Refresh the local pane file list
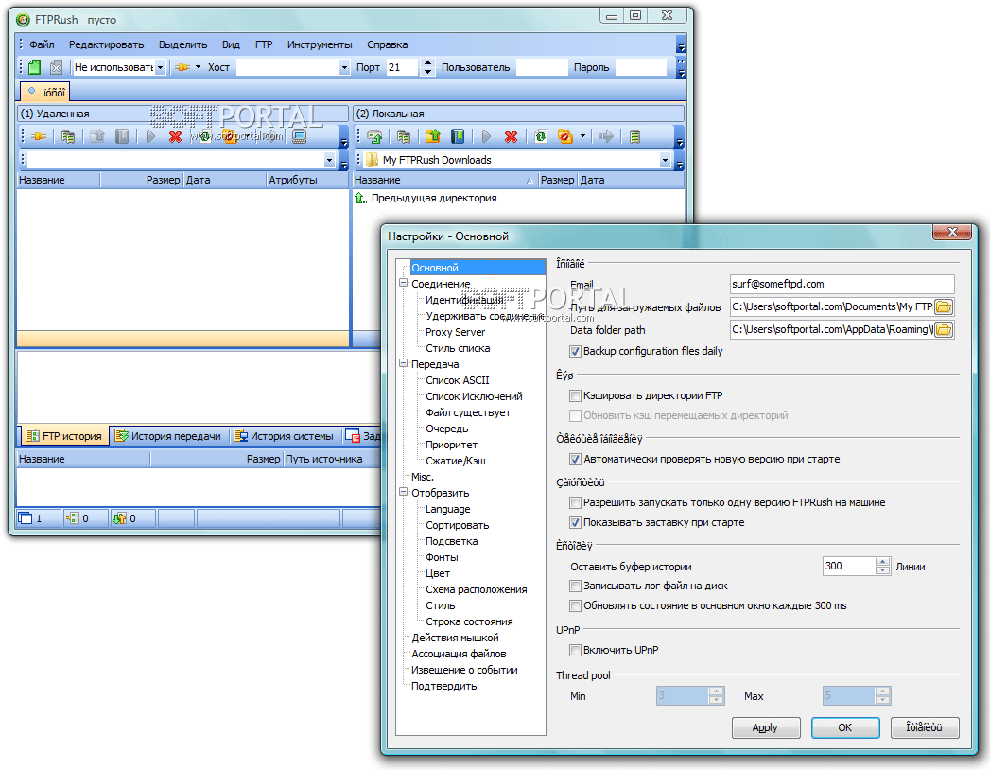 (x=541, y=136)
